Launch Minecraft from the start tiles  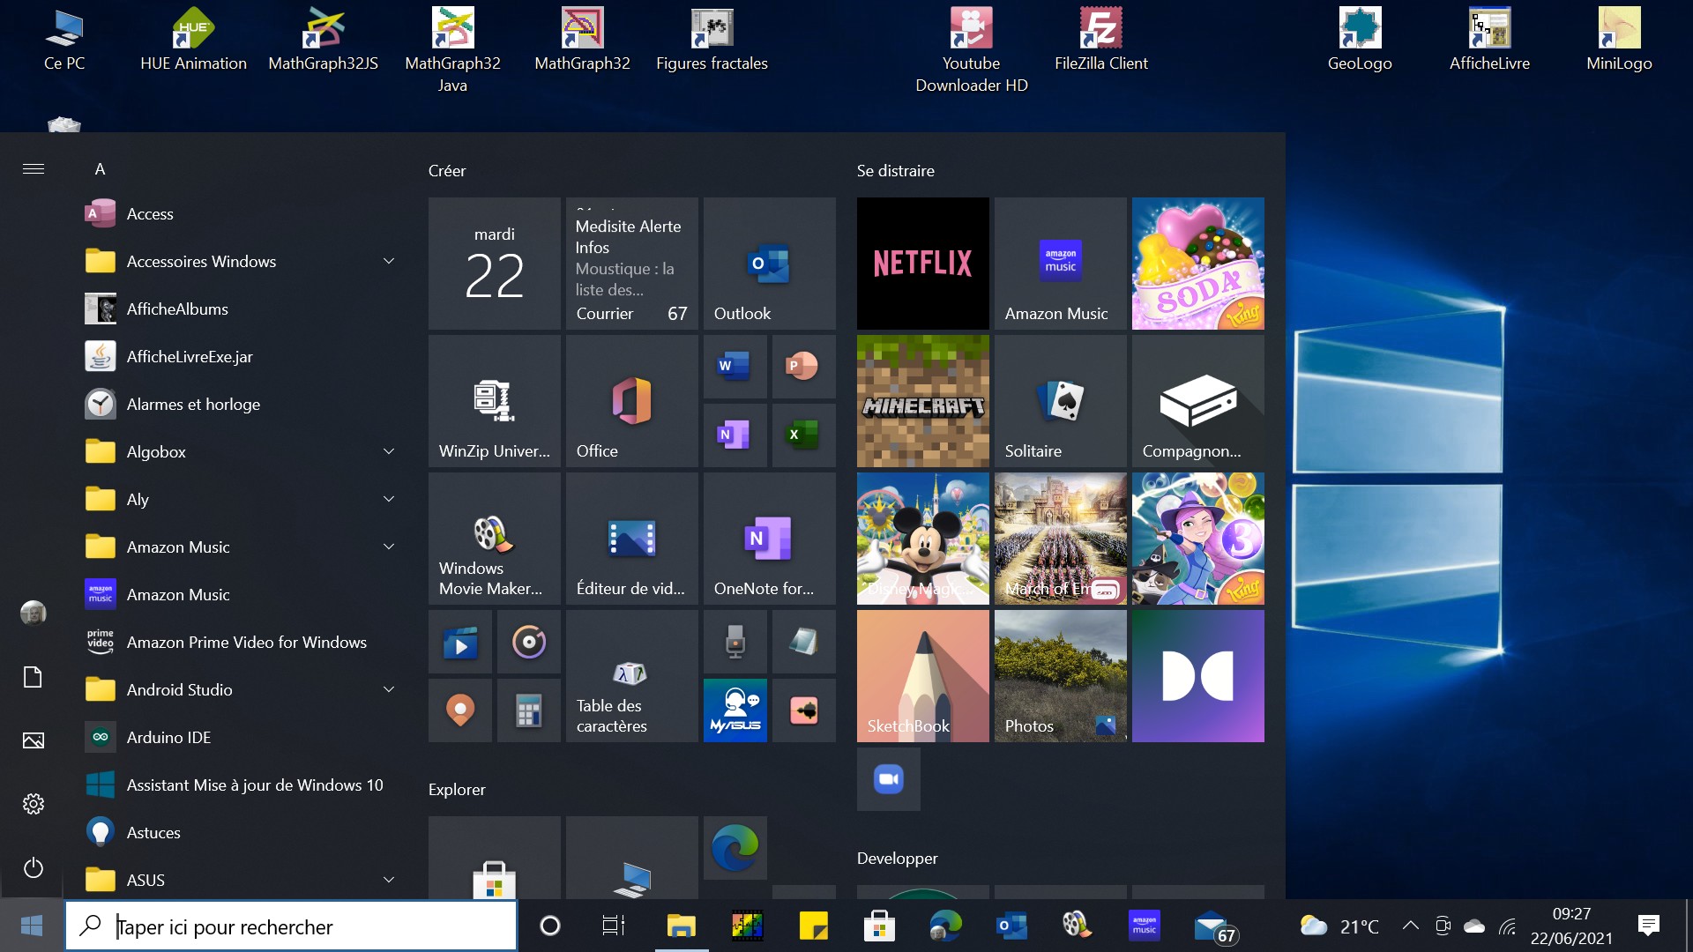click(x=922, y=401)
